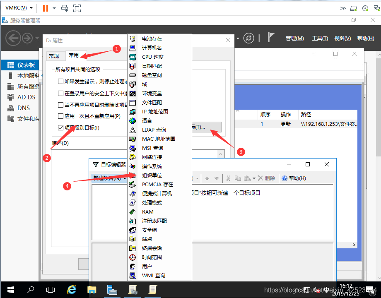Image resolution: width=381 pixels, height=298 pixels.
Task: Click the 磁盘空间 disk icon
Action: click(x=133, y=75)
